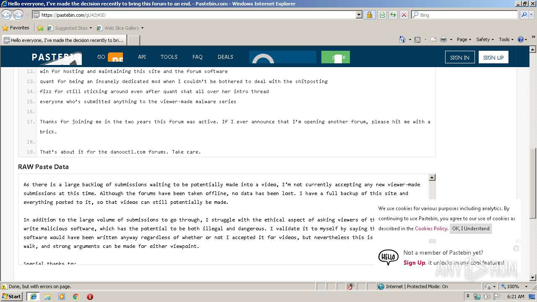The width and height of the screenshot is (537, 302).
Task: Open the media player taskbar icon
Action: point(62,297)
